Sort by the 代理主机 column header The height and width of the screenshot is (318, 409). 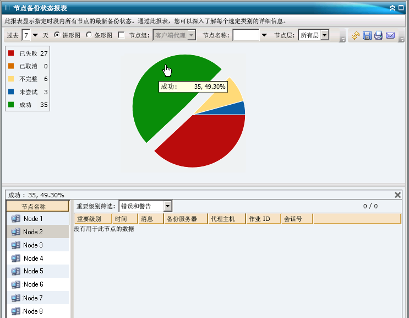click(227, 219)
